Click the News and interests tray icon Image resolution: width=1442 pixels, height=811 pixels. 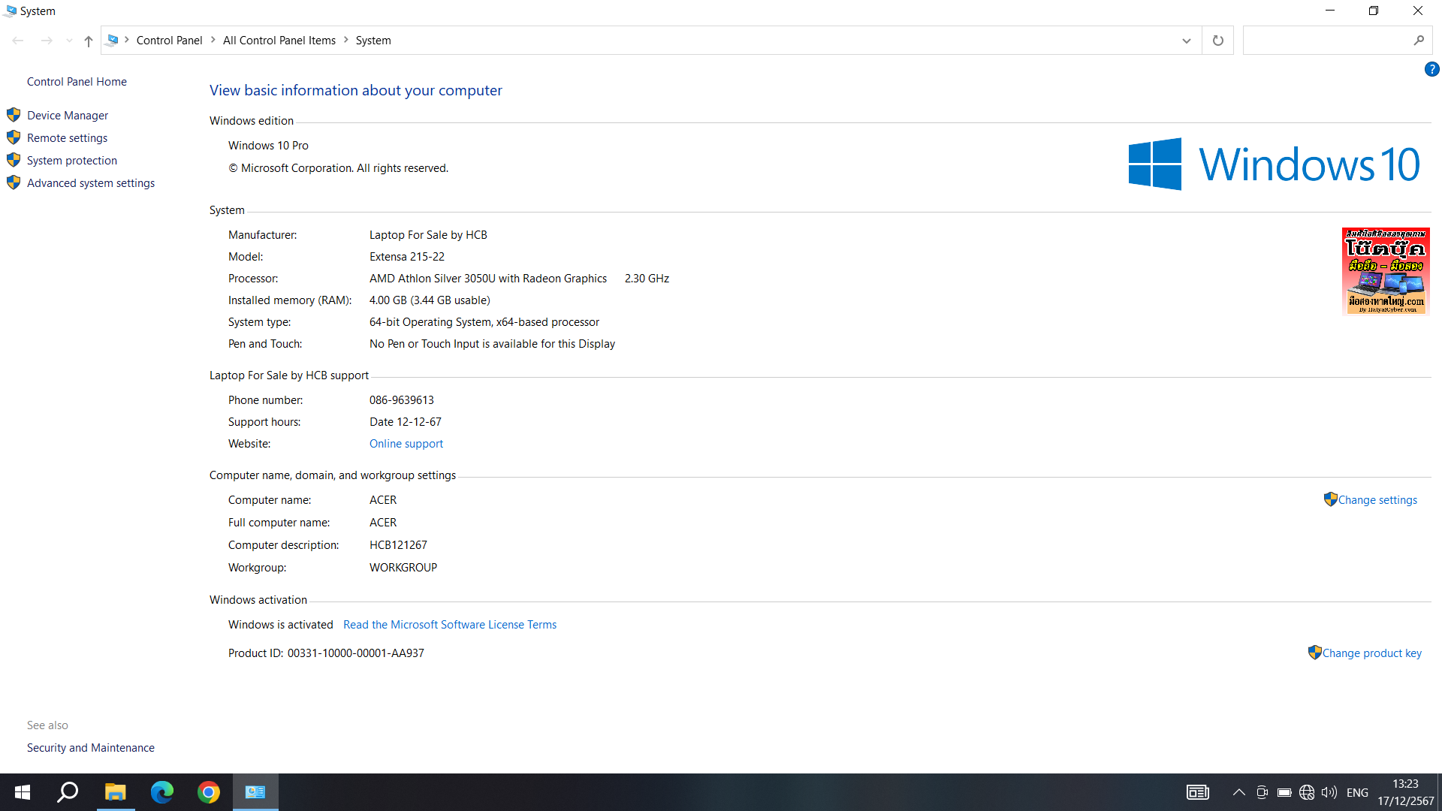point(1198,792)
